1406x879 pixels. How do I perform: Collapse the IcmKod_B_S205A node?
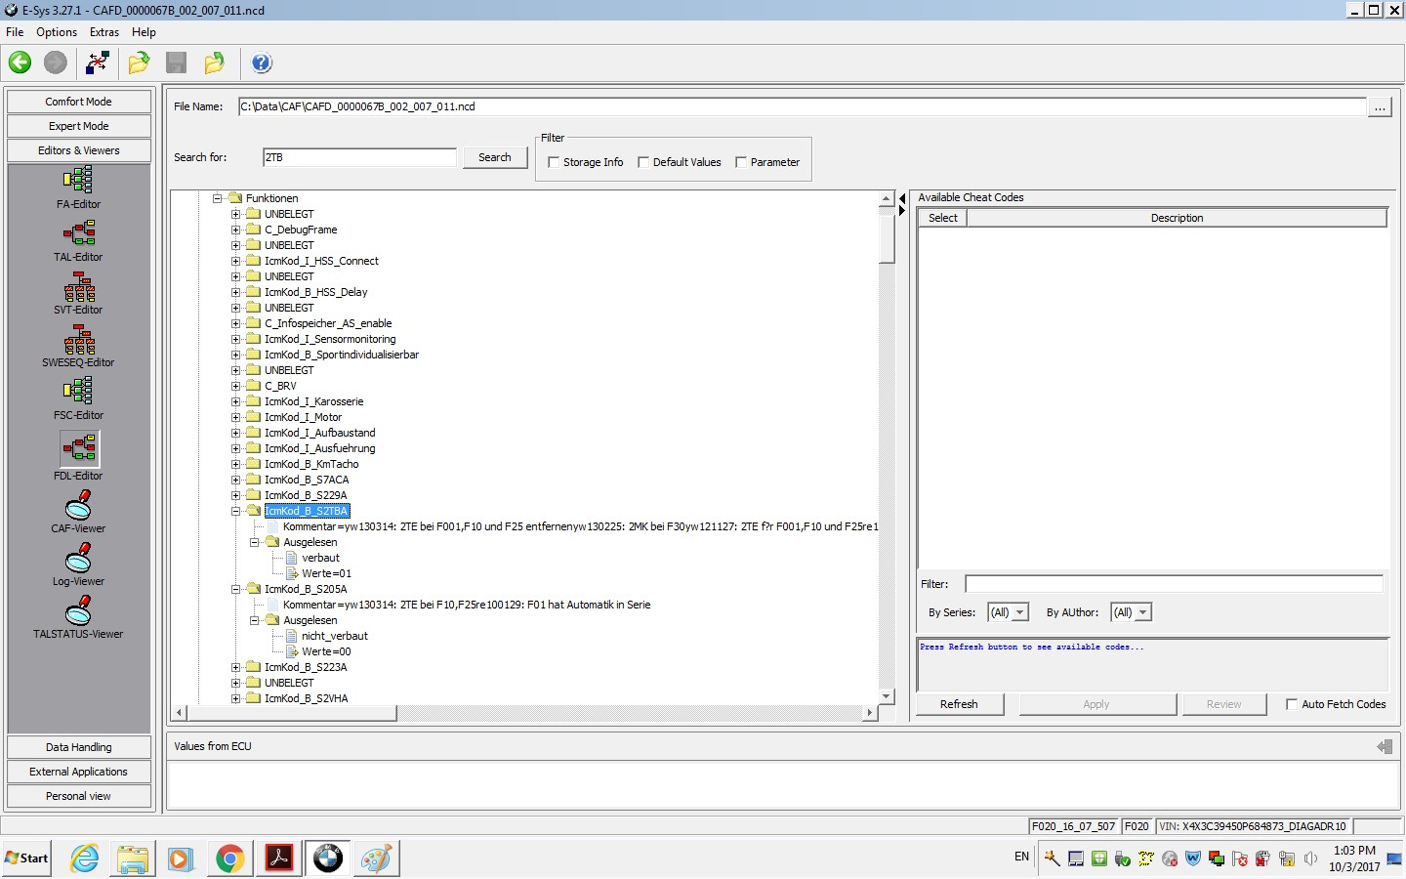(x=235, y=589)
